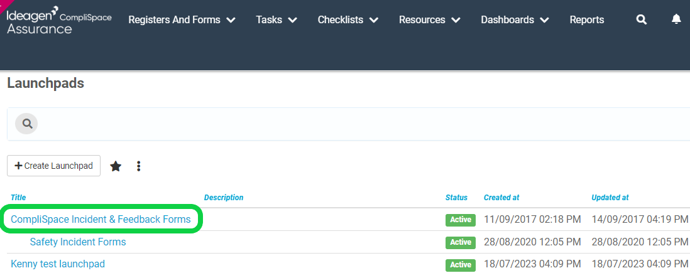Expand the Resources menu

(429, 20)
